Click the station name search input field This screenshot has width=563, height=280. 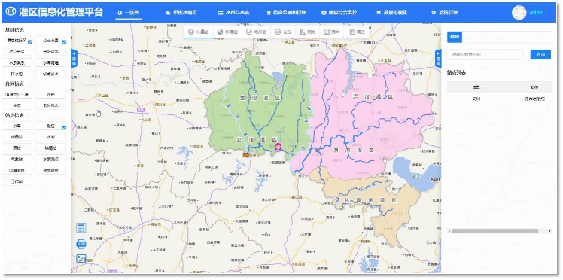click(485, 54)
